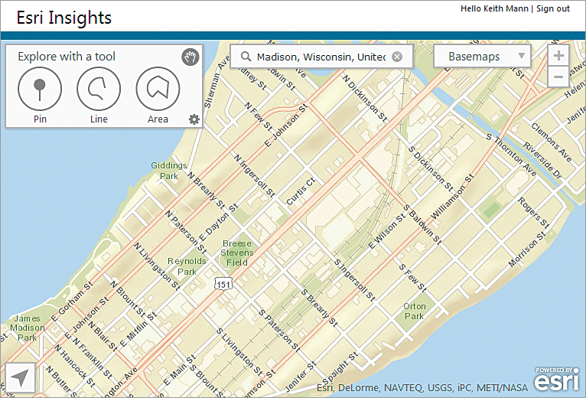The height and width of the screenshot is (398, 586).
Task: Click the Williamson St label
Action: coord(453,197)
